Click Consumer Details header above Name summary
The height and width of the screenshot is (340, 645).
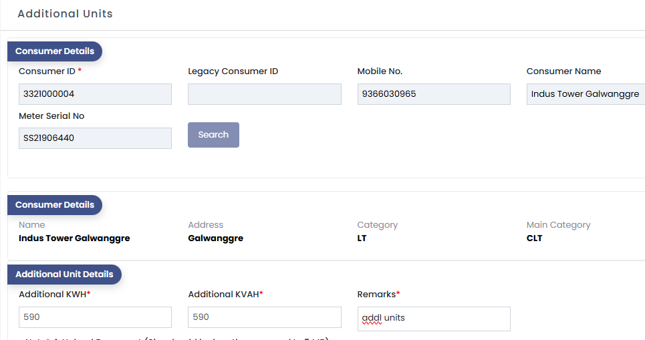pyautogui.click(x=55, y=205)
